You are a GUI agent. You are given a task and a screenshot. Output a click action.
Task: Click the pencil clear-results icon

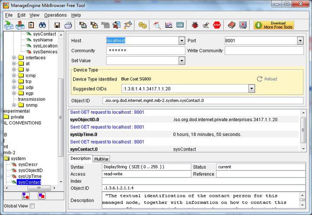pyautogui.click(x=206, y=25)
